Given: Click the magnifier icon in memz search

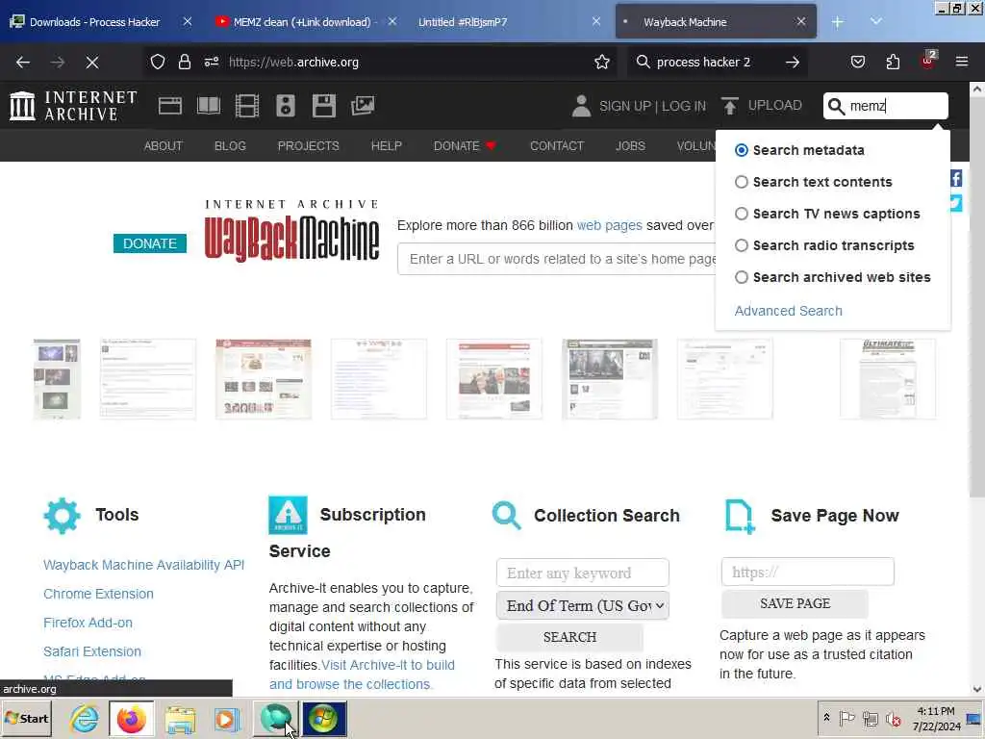Looking at the screenshot, I should [836, 106].
